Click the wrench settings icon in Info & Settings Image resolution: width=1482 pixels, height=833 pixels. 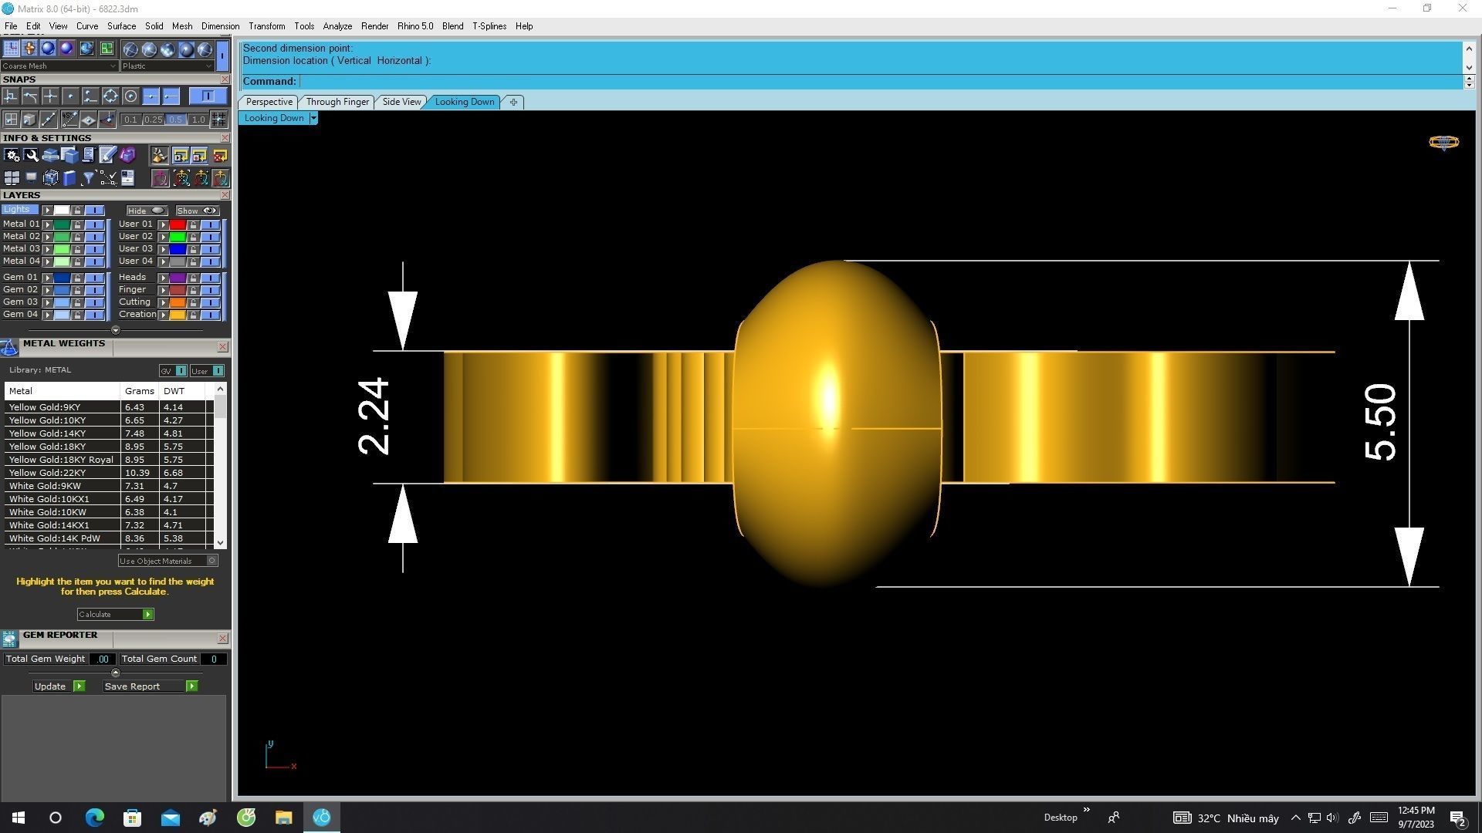(31, 155)
